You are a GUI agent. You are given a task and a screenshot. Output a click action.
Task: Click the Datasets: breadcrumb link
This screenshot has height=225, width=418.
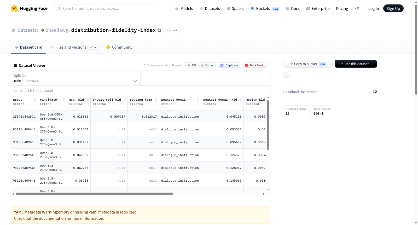[x=28, y=30]
